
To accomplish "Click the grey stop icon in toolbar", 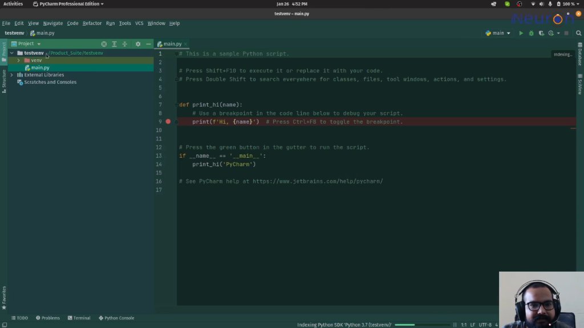I will click(x=566, y=33).
